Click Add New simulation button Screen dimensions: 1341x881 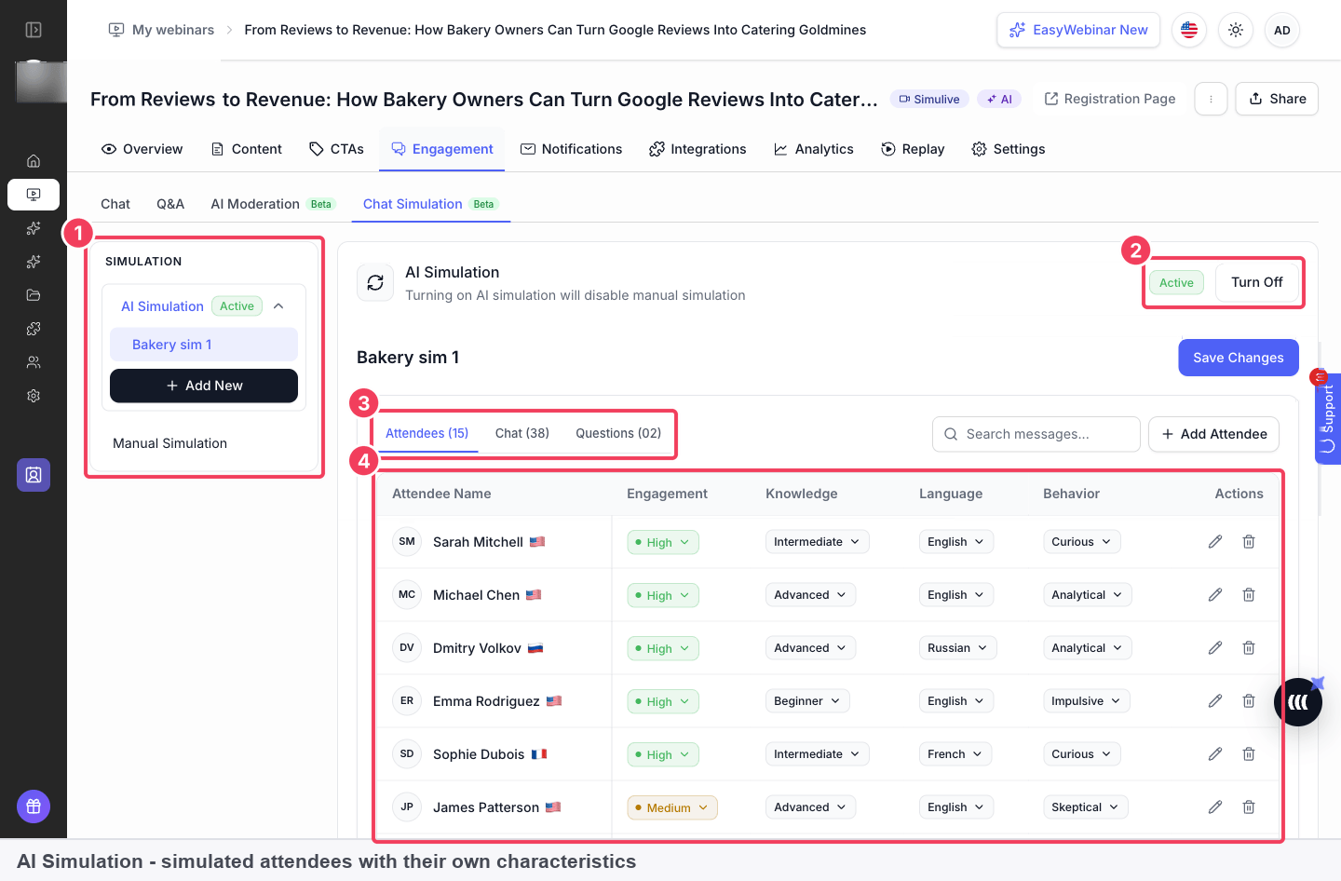tap(204, 386)
